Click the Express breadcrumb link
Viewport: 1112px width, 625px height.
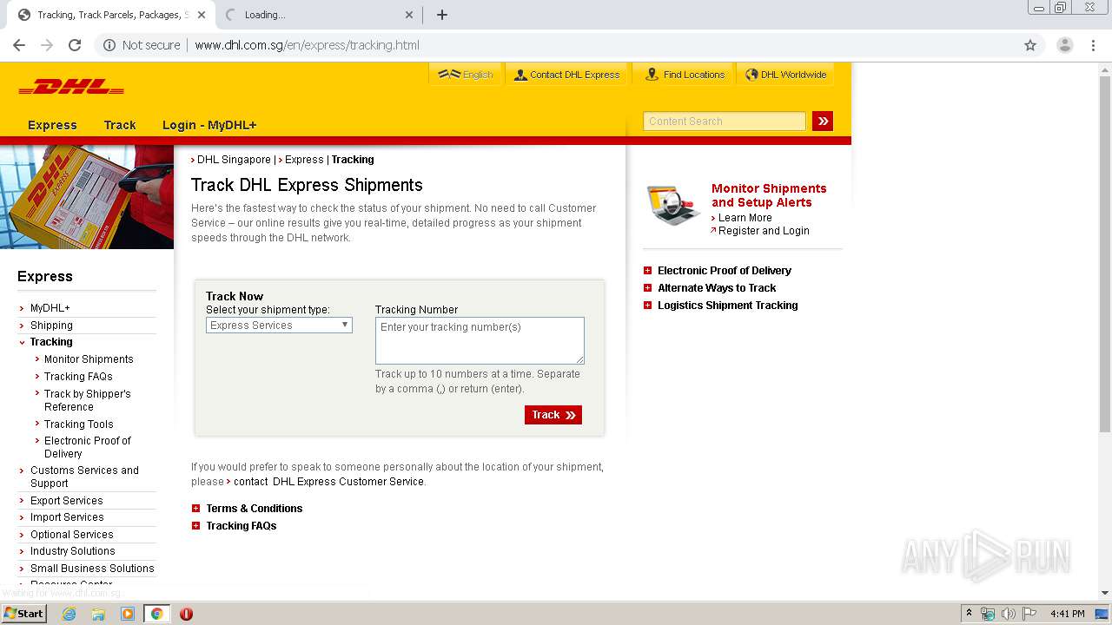(304, 160)
